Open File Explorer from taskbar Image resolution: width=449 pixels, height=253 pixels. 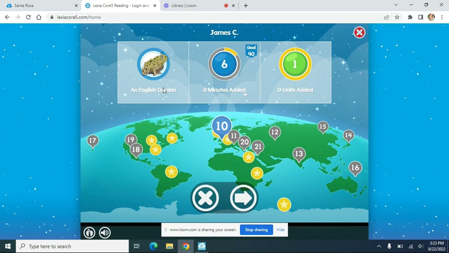169,246
